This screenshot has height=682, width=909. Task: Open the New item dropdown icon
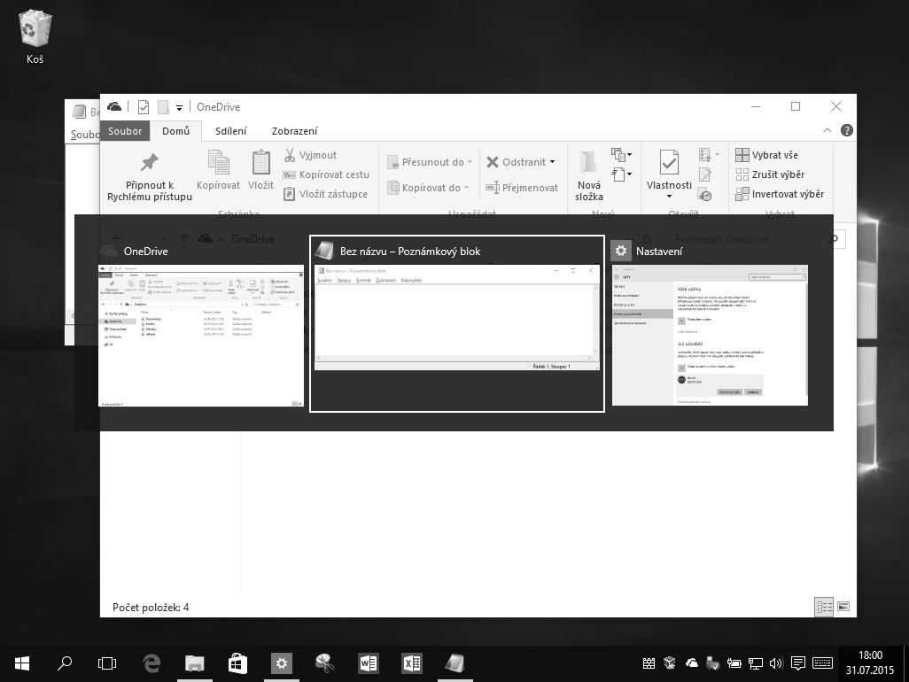pyautogui.click(x=621, y=155)
